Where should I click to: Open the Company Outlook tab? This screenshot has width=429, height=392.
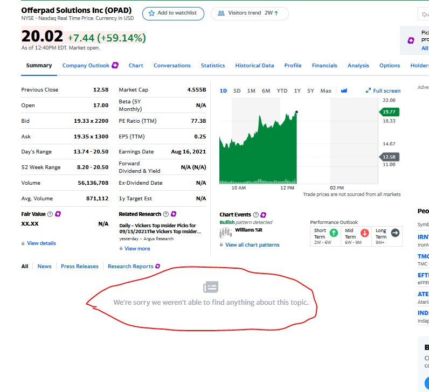click(86, 65)
